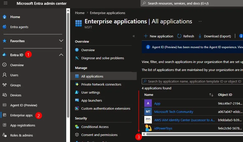
Task: Click the 'MT' Microsoft Tech Community tile
Action: (x=148, y=111)
